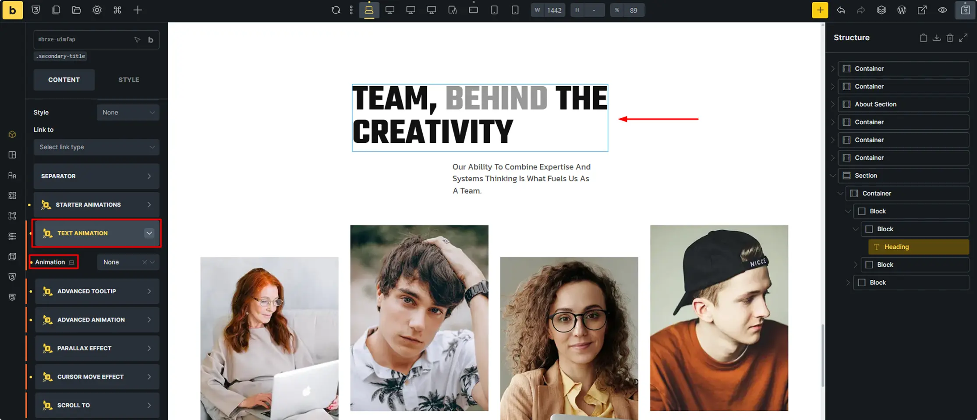
Task: Click the yellow plus add-element button
Action: 820,10
